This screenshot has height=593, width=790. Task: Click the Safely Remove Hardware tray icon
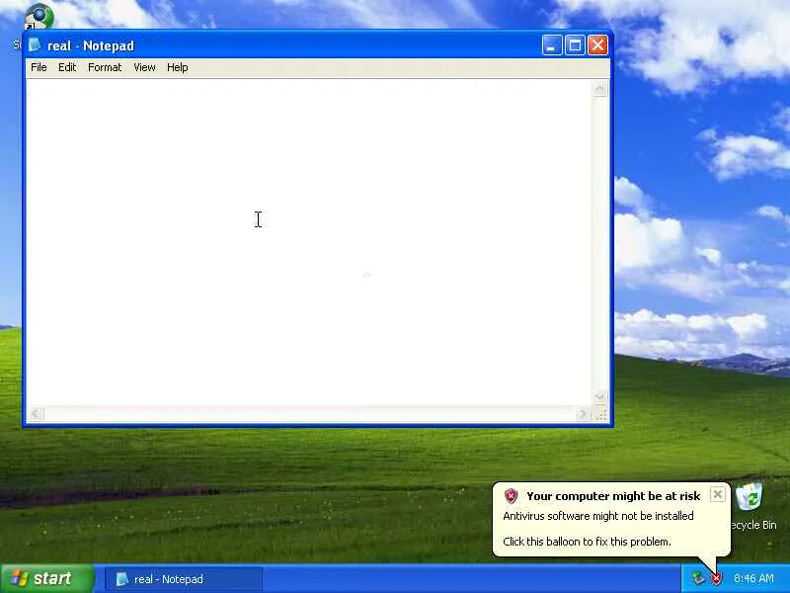(698, 578)
